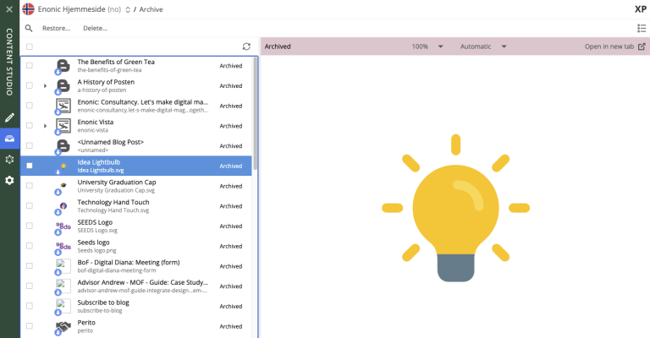Select the University Graduation Cap item
Viewport: 650px width, 338px height.
coord(117,182)
